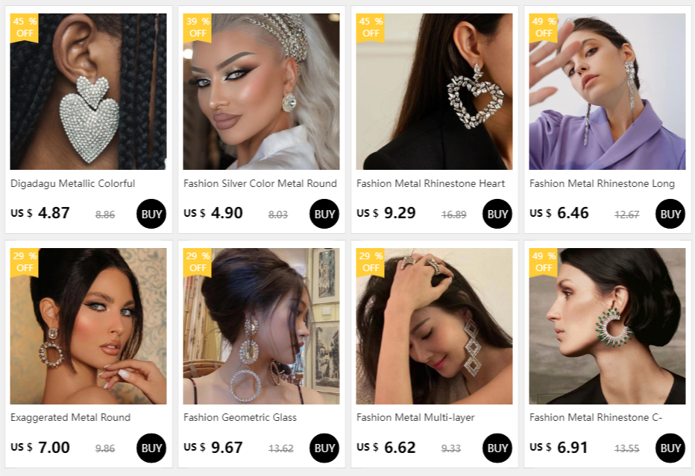Viewport: 695px width, 476px height.
Task: Open the Fashion Metal Rhinestone Heart title
Action: (430, 183)
